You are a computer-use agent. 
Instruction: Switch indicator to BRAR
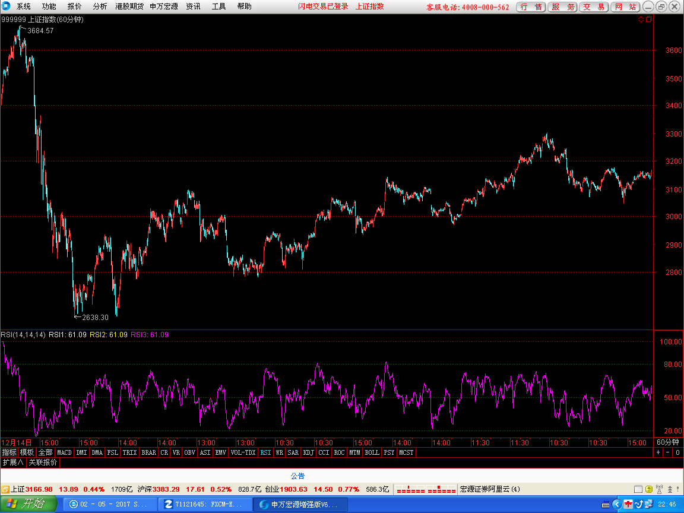click(149, 452)
